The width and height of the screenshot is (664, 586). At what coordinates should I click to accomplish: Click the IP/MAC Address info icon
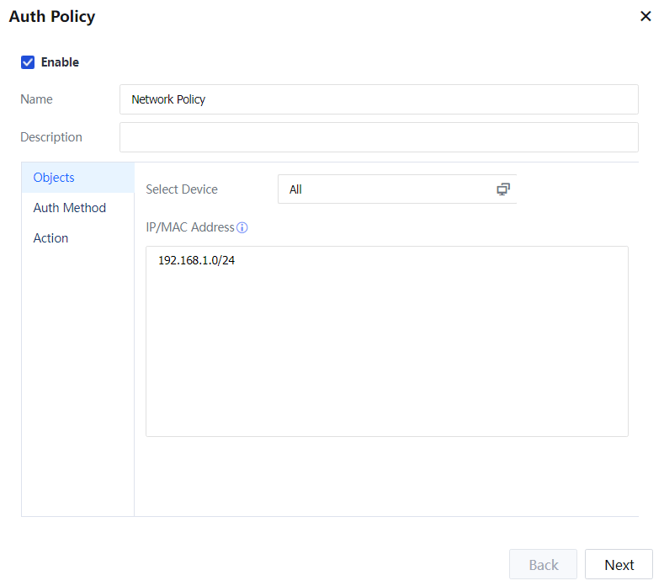(242, 228)
